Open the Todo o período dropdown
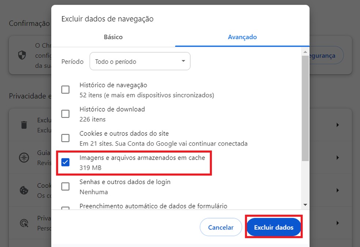Screen dimensions: 360x247 (140, 61)
